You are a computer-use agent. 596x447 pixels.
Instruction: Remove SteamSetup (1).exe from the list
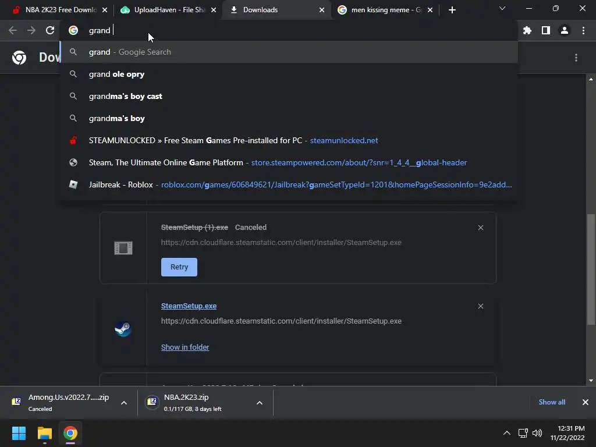pos(480,228)
